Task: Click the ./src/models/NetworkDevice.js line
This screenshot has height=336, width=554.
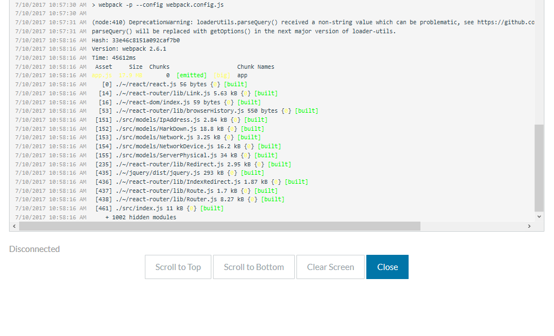Action: pyautogui.click(x=188, y=146)
